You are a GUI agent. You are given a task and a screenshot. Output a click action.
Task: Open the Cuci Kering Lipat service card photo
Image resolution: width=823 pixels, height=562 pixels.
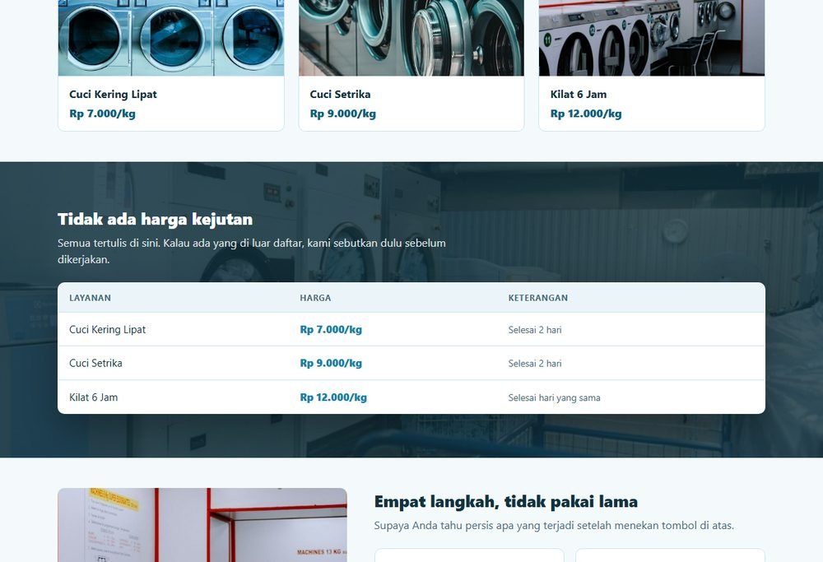[x=171, y=38]
